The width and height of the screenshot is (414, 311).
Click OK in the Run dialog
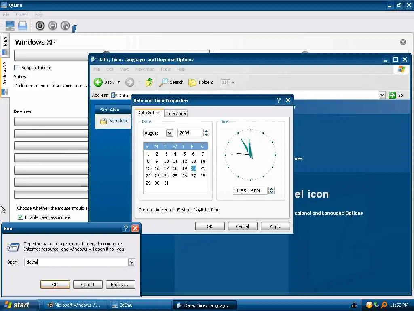pos(55,285)
